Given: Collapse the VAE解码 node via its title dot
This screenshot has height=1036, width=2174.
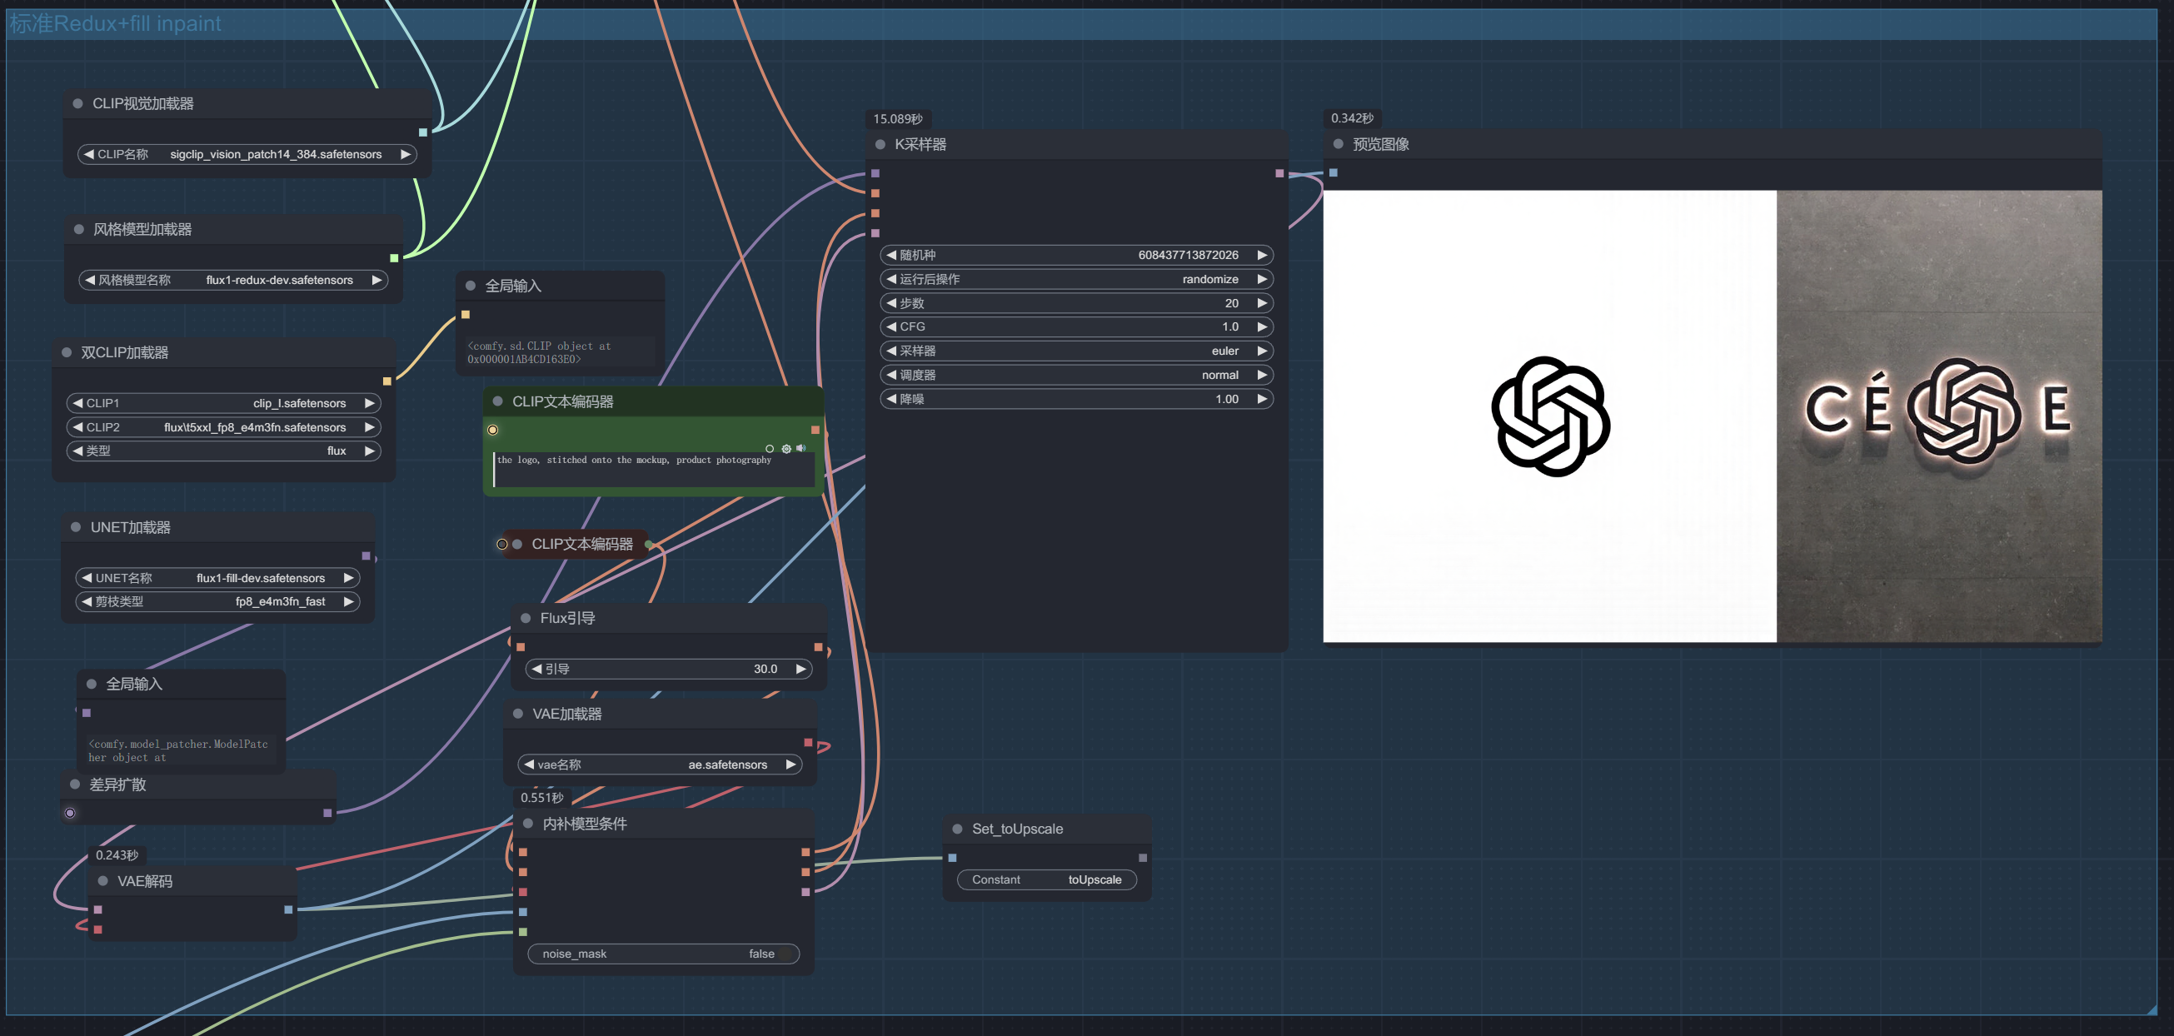Looking at the screenshot, I should click(x=103, y=881).
